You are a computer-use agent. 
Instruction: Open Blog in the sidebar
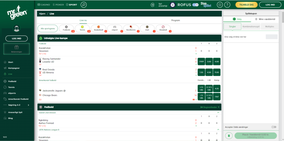(10, 118)
